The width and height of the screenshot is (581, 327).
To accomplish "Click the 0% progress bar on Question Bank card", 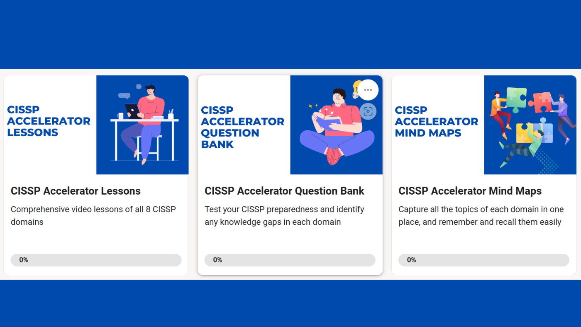I will [x=290, y=260].
